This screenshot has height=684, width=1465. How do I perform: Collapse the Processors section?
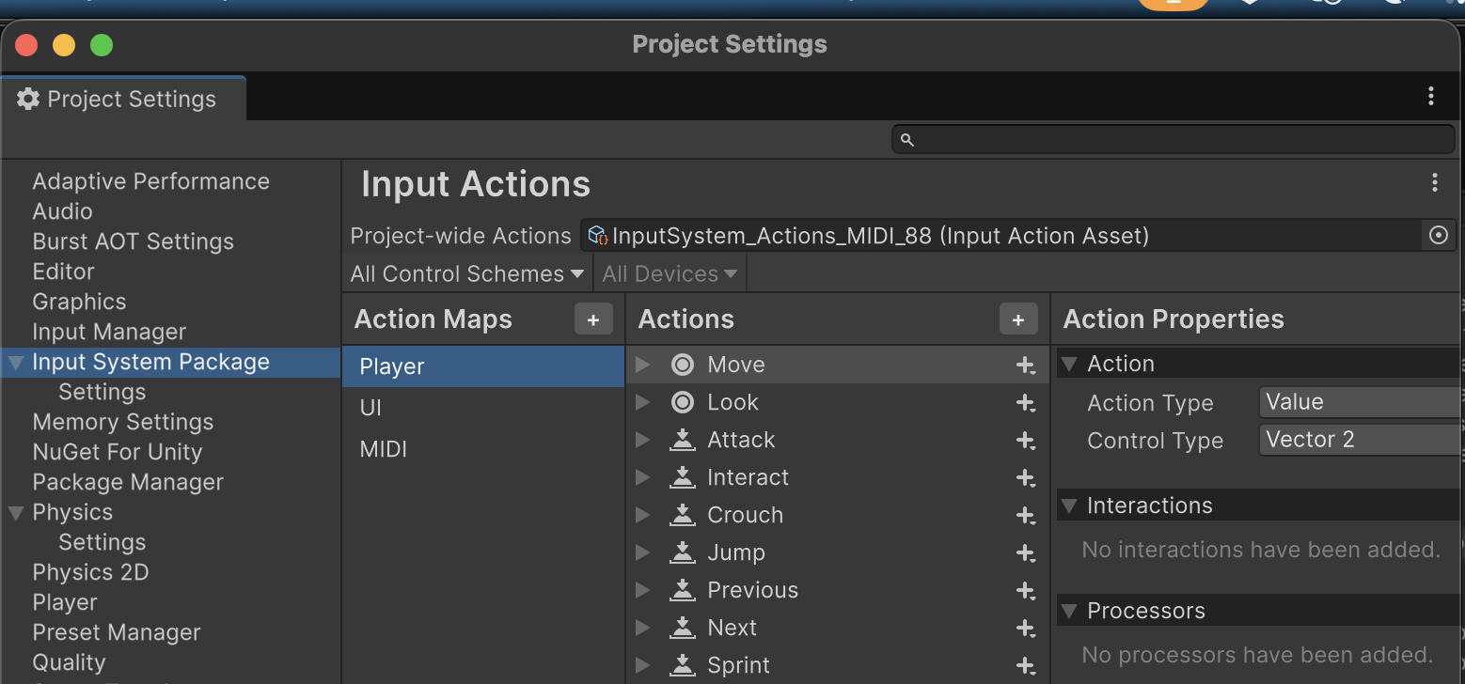pos(1069,611)
